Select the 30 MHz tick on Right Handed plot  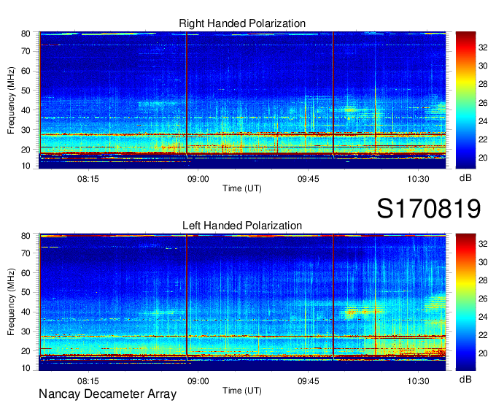(26, 130)
